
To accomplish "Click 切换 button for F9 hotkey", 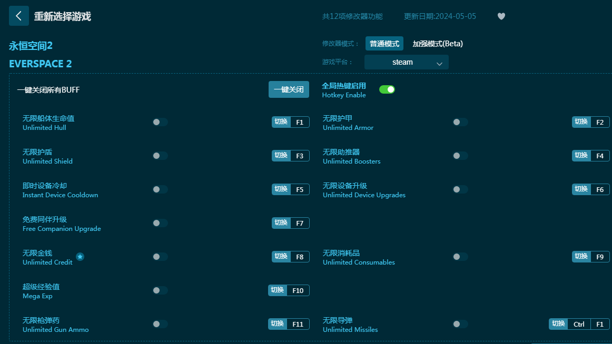I will (581, 257).
